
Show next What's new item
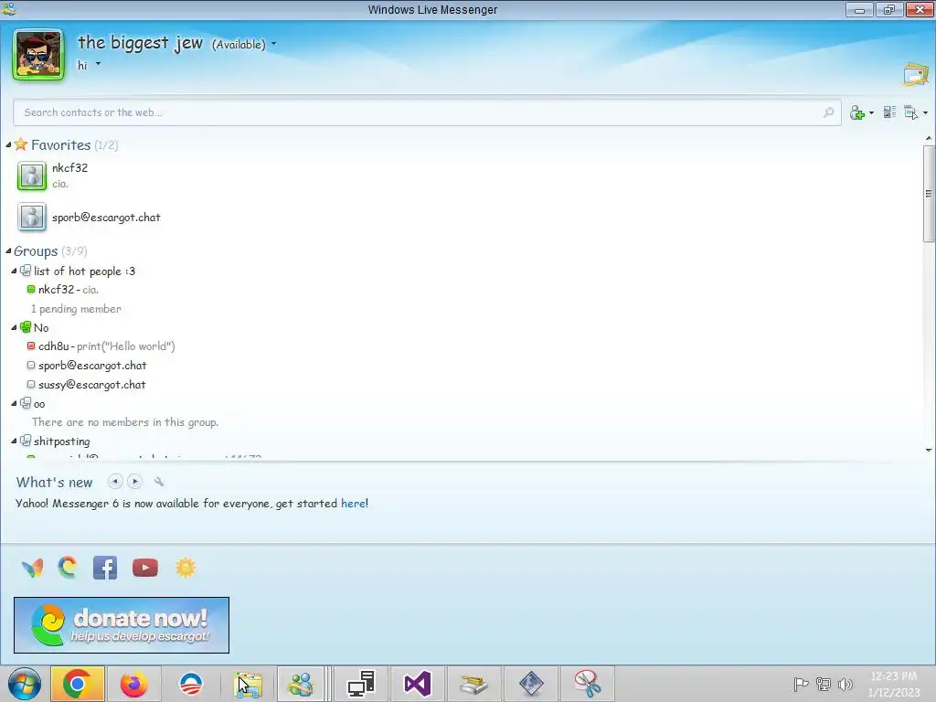pyautogui.click(x=135, y=481)
